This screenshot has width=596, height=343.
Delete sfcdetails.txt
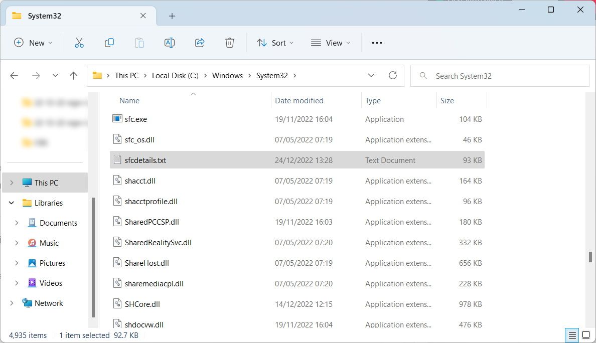coord(229,43)
